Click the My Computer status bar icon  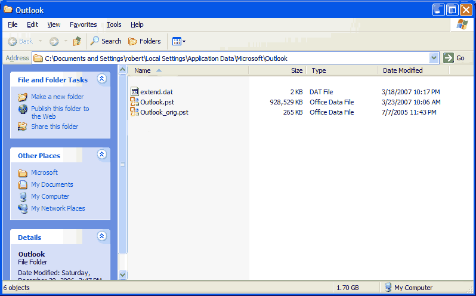click(x=388, y=287)
